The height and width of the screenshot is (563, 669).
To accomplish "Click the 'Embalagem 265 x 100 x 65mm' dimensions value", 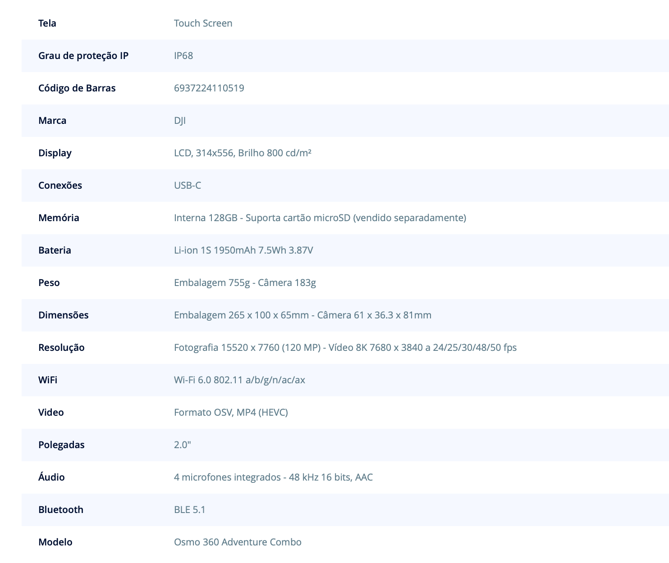I will click(x=303, y=315).
